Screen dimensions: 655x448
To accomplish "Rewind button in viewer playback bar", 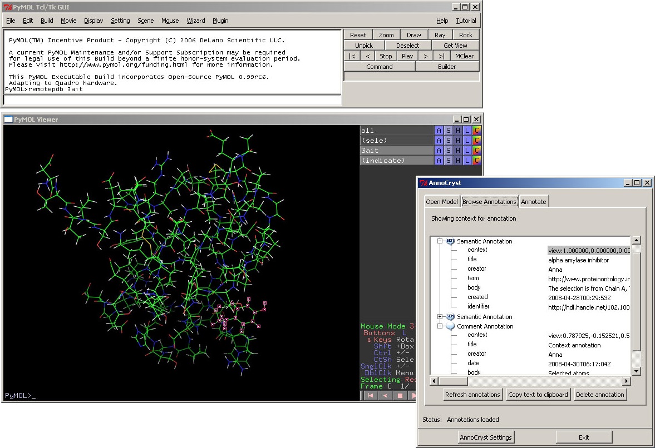I will pos(371,395).
